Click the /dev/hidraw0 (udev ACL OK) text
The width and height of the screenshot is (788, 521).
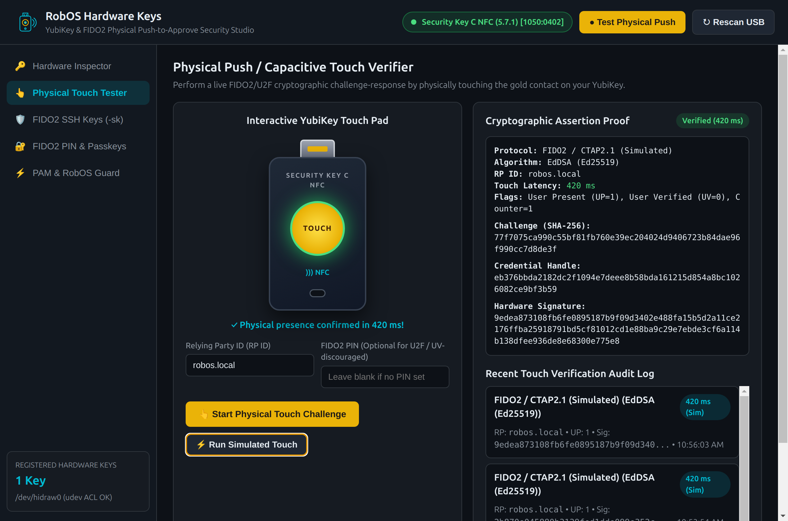coord(64,497)
